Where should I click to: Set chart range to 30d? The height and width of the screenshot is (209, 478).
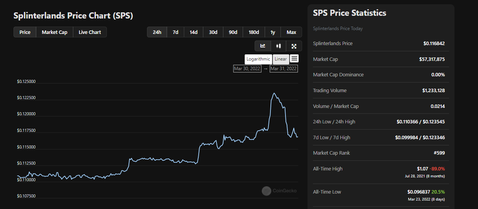213,32
